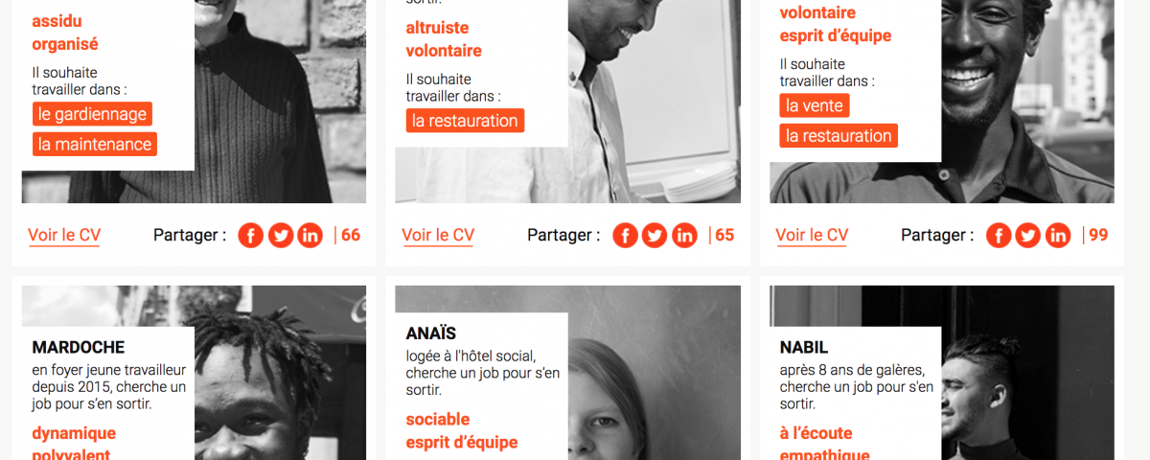Share the middle CV on Twitter
The image size is (1150, 460).
point(655,236)
